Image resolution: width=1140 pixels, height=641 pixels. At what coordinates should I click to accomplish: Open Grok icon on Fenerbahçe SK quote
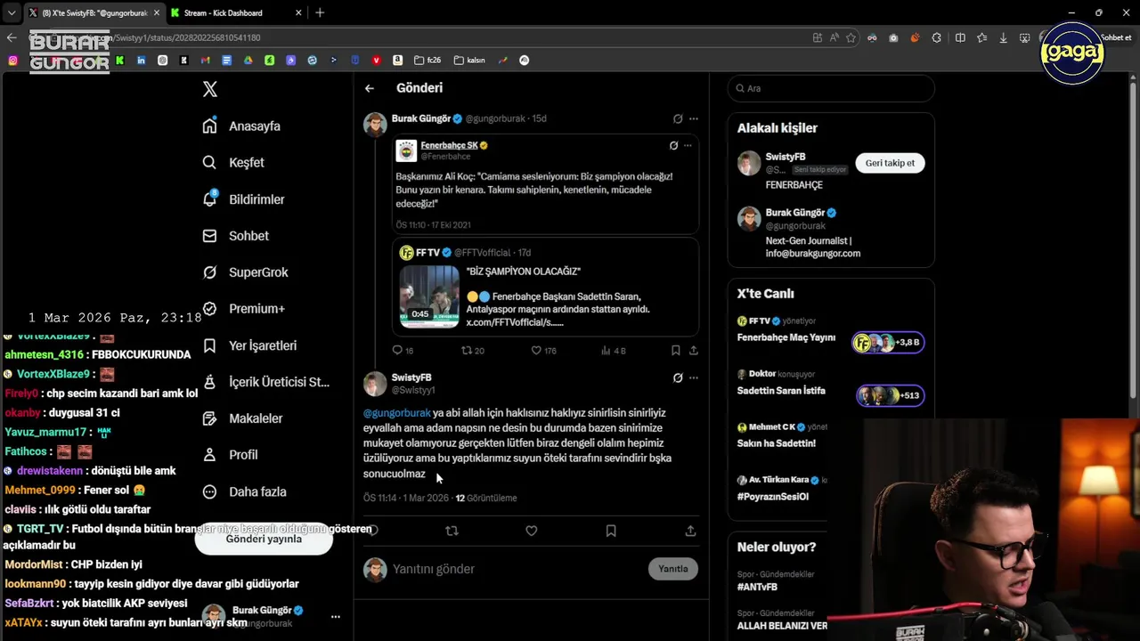673,145
